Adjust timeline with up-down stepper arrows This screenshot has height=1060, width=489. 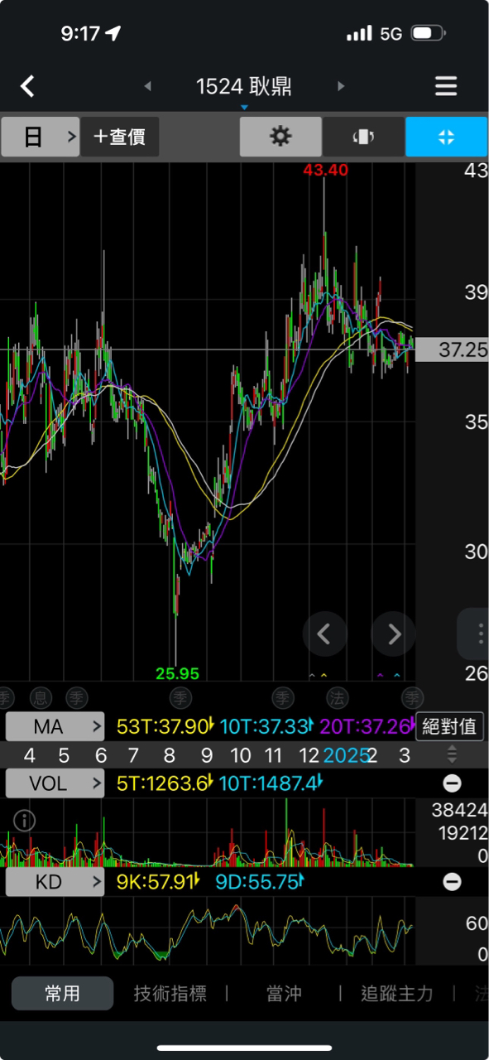tap(452, 754)
